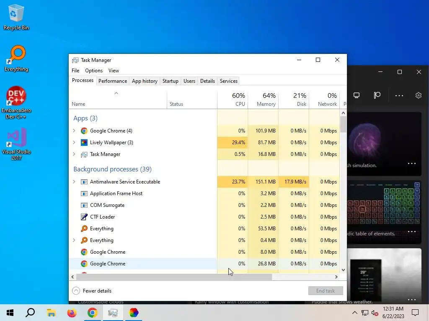Open the display/monitor icon in Lively window
This screenshot has height=321, width=429.
pyautogui.click(x=356, y=95)
